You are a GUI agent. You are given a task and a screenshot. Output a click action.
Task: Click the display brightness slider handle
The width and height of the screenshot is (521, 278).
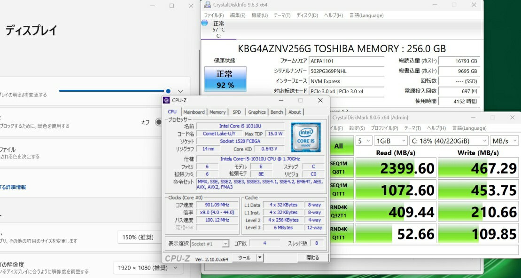[168, 91]
